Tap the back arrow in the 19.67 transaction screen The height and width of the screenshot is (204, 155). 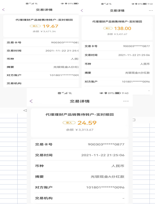(3, 10)
